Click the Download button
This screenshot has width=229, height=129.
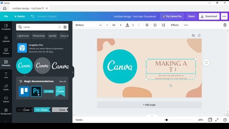[x=209, y=16]
